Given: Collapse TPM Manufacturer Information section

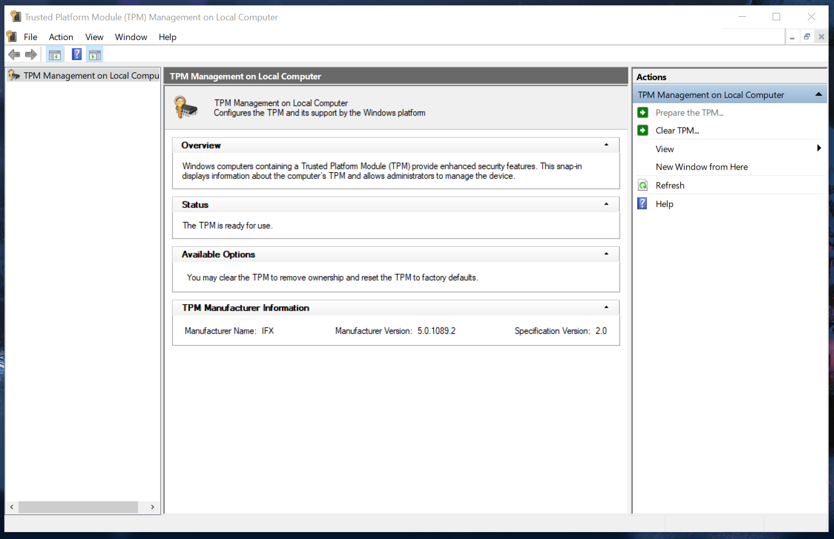Looking at the screenshot, I should pos(606,307).
